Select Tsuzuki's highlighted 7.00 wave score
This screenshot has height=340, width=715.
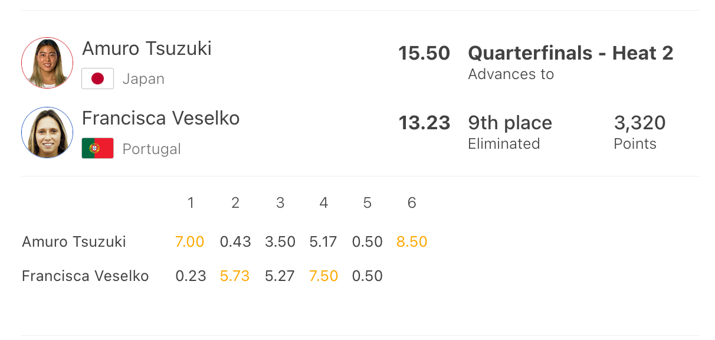click(x=190, y=241)
